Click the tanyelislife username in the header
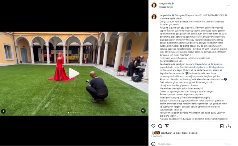238x146 pixels. pyautogui.click(x=165, y=4)
